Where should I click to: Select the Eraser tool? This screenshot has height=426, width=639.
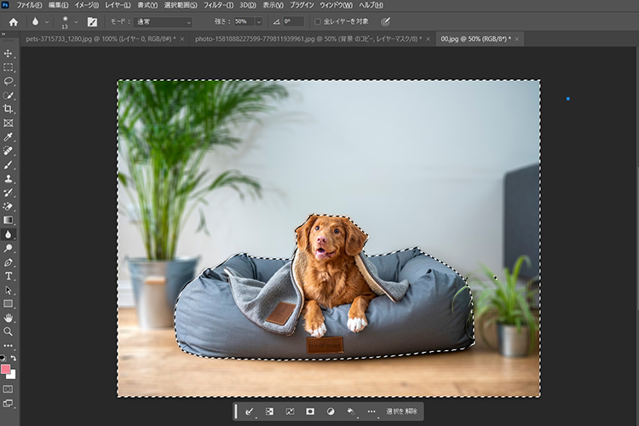(9, 206)
